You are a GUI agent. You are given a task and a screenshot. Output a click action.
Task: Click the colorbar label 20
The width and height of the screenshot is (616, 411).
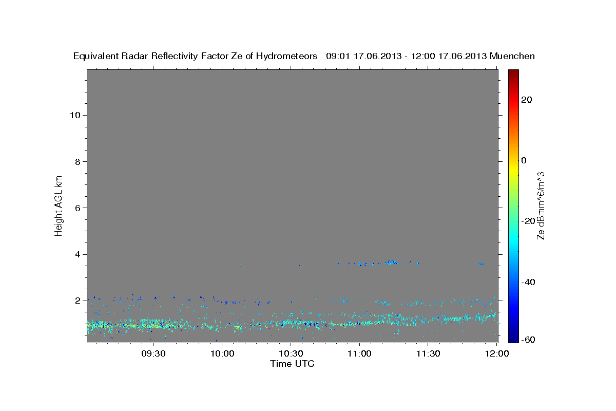coord(527,100)
